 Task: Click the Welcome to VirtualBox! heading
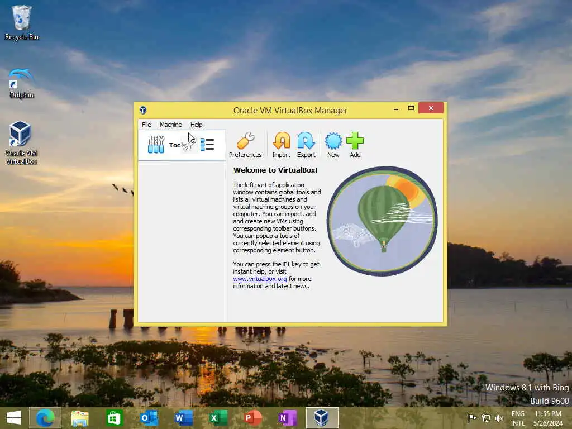275,170
